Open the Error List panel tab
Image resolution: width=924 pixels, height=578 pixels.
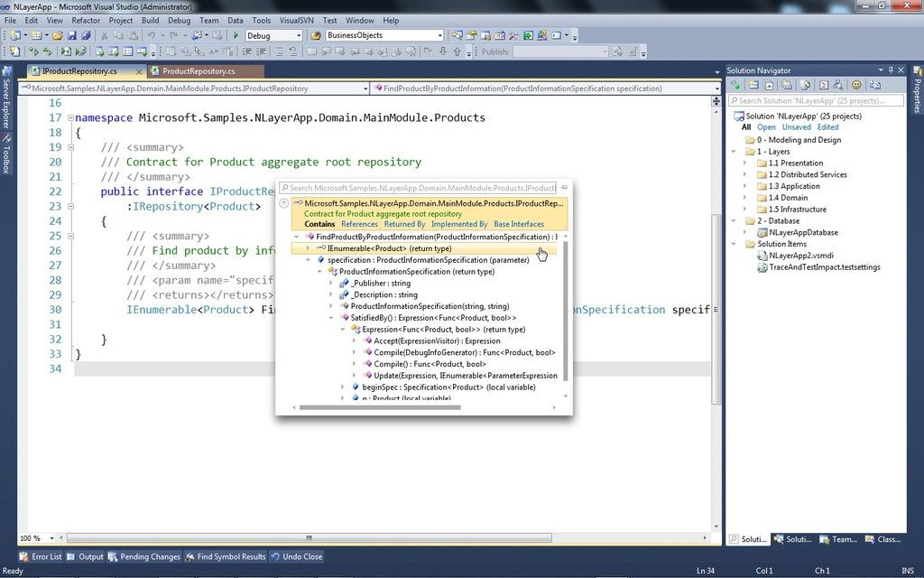(x=41, y=556)
